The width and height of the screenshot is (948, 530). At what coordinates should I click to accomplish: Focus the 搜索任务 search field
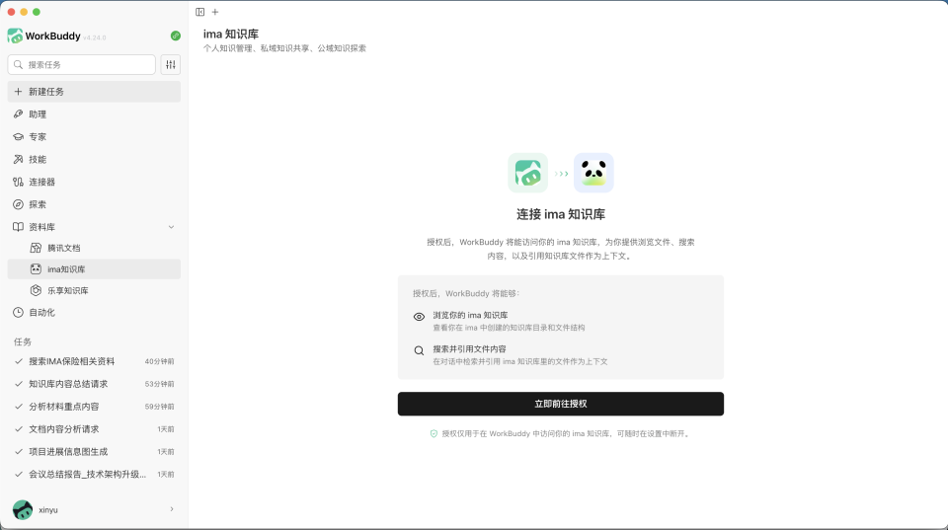pyautogui.click(x=82, y=65)
